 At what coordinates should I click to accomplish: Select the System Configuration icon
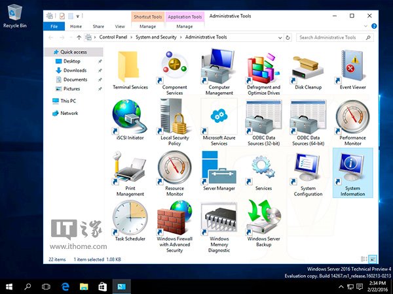[x=308, y=174]
